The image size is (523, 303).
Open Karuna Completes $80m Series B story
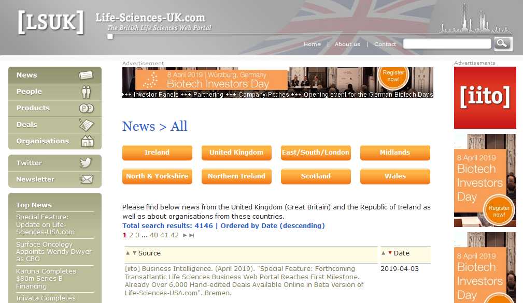(46, 279)
